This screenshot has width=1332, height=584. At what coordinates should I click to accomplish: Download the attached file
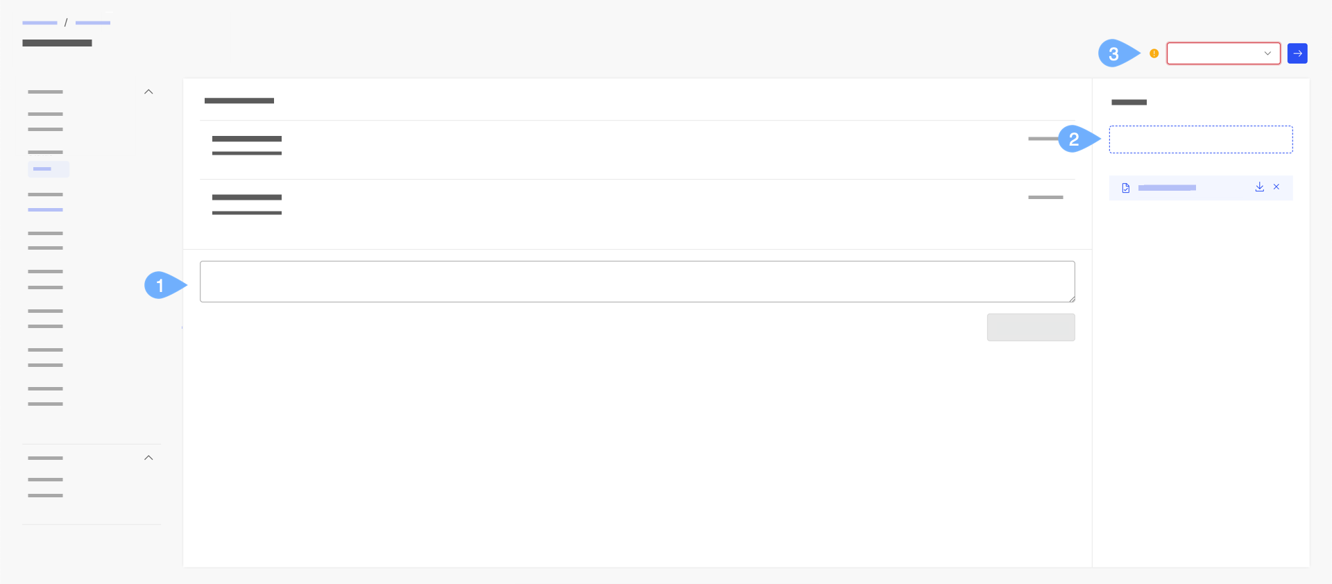tap(1259, 187)
